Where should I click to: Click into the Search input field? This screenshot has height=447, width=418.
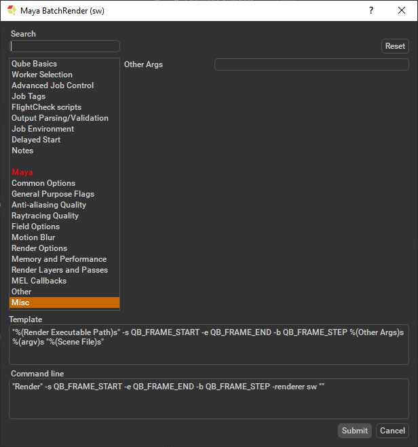(x=64, y=46)
